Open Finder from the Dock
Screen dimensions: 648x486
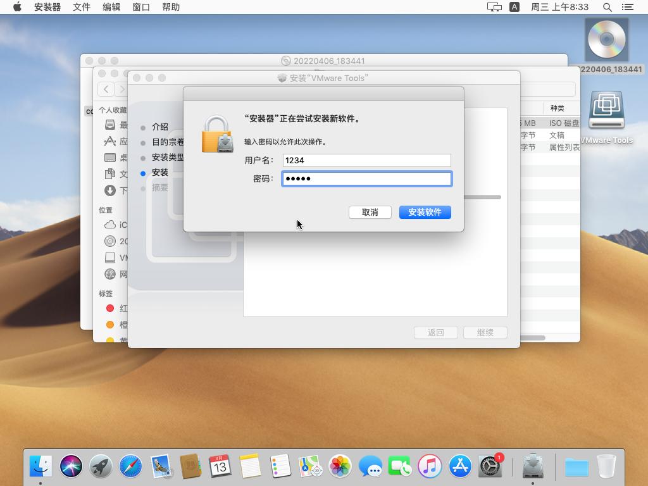[x=40, y=466]
